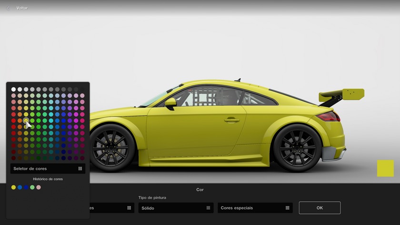
Task: Click the grid icon beside Seletor de cores
Action: tap(80, 168)
